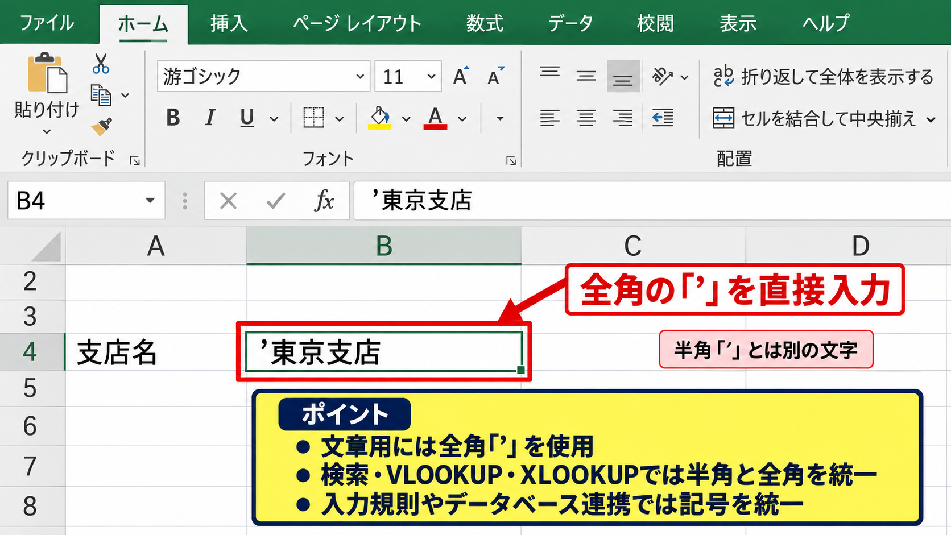Open the ページ レイアウト tab
951x535 pixels.
click(357, 23)
